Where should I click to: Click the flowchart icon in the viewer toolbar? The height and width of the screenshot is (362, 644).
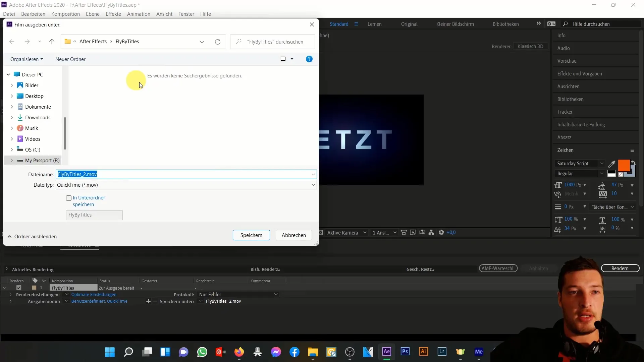tap(431, 232)
